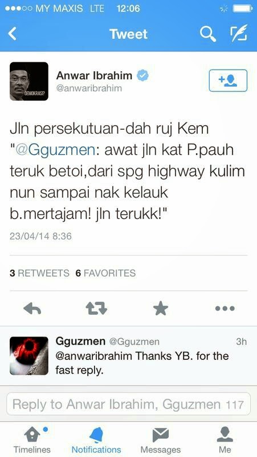Open more options ellipsis menu

click(x=225, y=308)
